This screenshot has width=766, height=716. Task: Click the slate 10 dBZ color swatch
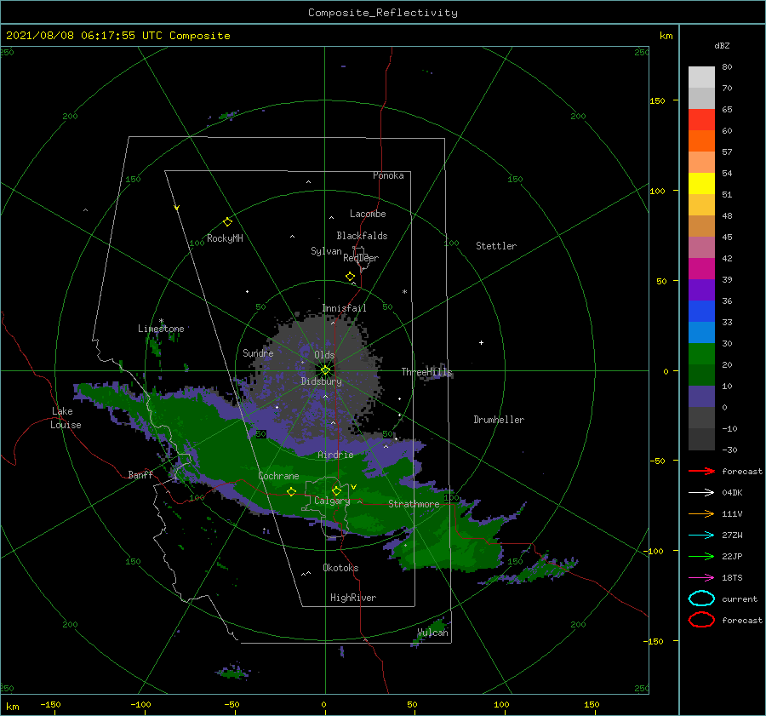click(701, 397)
